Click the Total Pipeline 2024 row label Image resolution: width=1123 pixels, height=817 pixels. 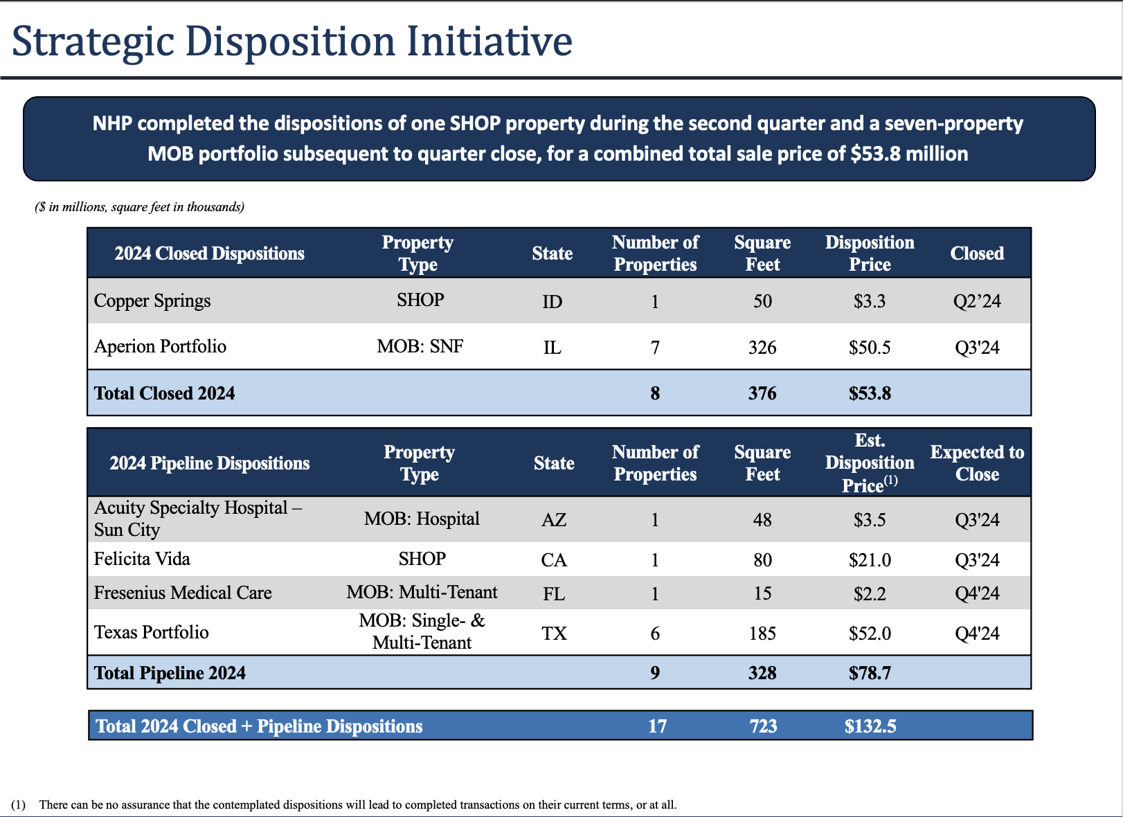tap(170, 673)
